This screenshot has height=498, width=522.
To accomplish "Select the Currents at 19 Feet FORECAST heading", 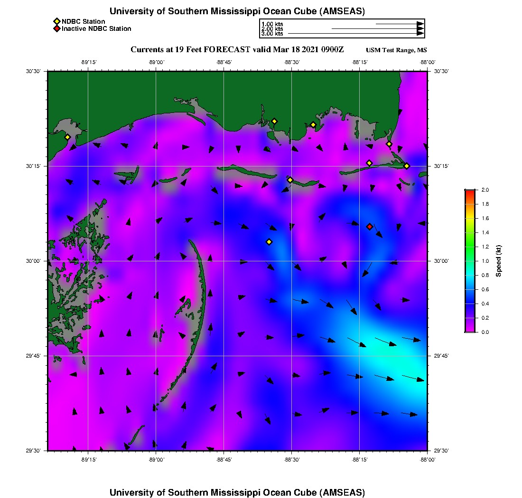I will (237, 50).
